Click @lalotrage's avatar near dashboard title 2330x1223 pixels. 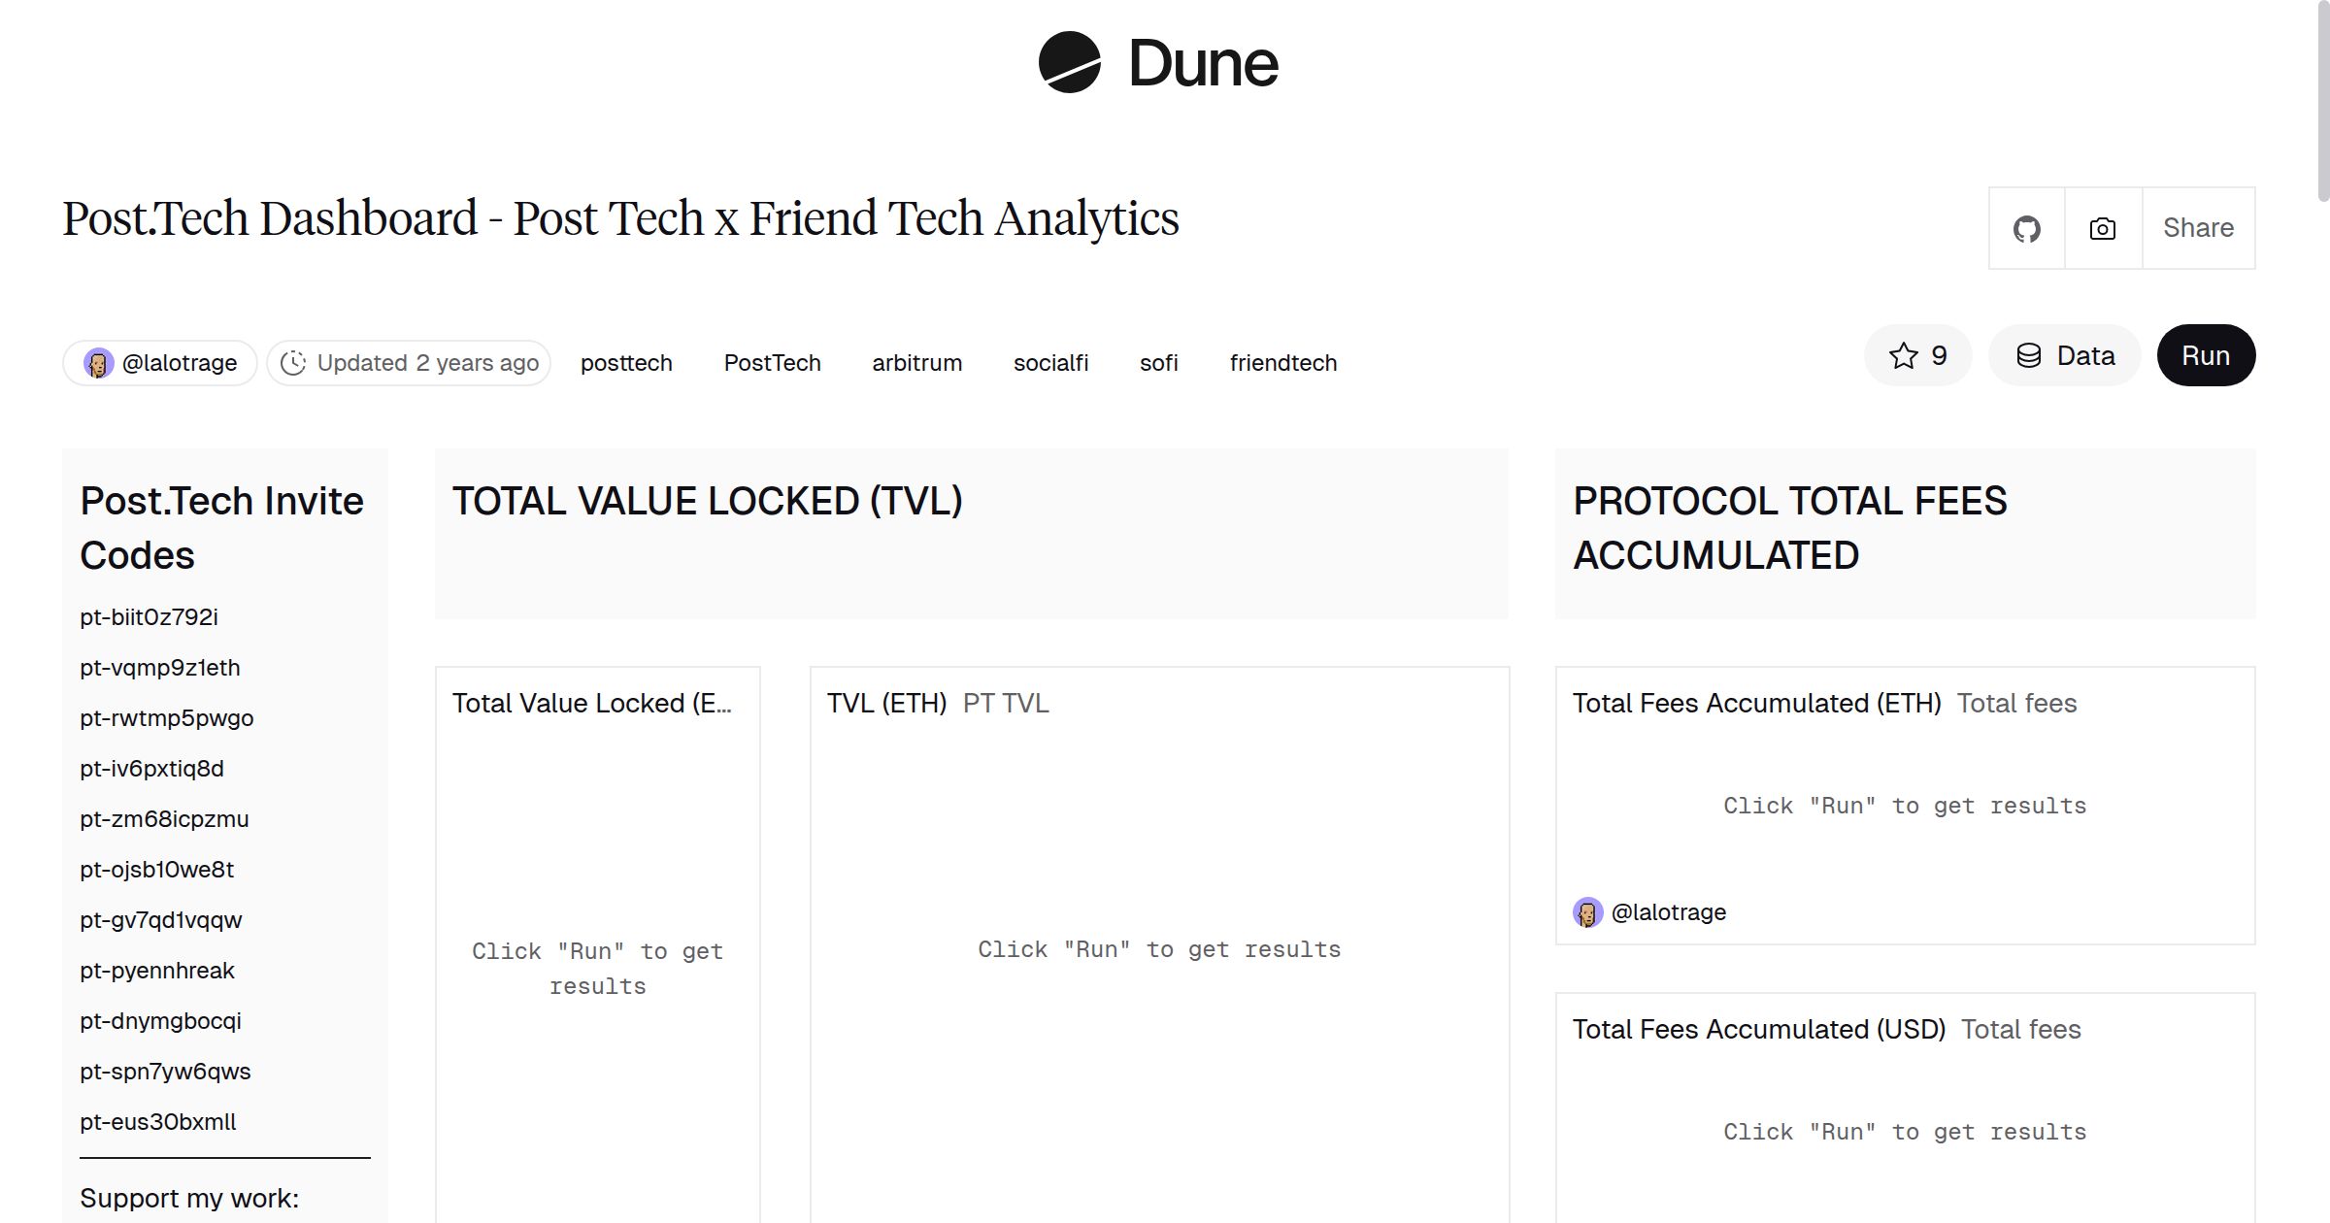click(97, 362)
